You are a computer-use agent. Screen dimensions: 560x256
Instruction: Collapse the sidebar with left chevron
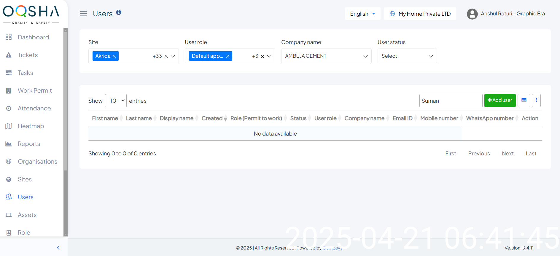[x=58, y=248]
